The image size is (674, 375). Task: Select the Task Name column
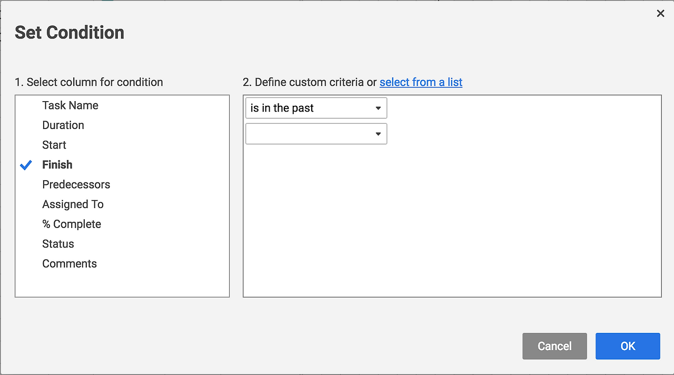pyautogui.click(x=70, y=105)
